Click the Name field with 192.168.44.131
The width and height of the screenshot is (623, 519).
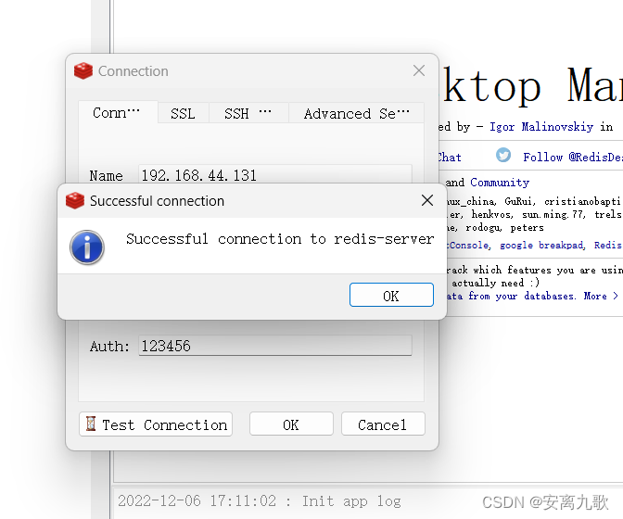pyautogui.click(x=274, y=174)
